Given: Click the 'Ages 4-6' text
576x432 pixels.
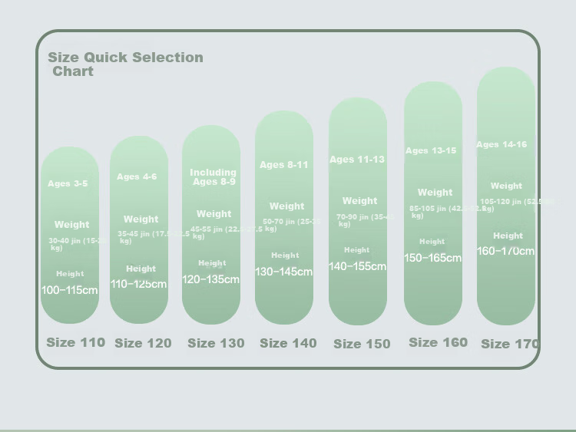Looking at the screenshot, I should (137, 176).
